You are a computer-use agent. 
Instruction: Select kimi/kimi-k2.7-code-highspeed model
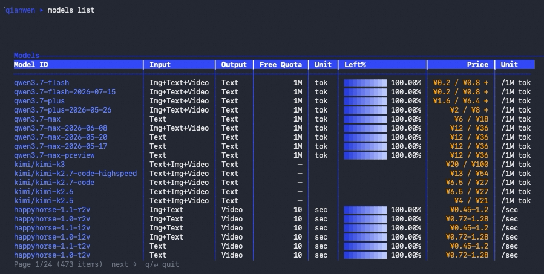point(75,174)
